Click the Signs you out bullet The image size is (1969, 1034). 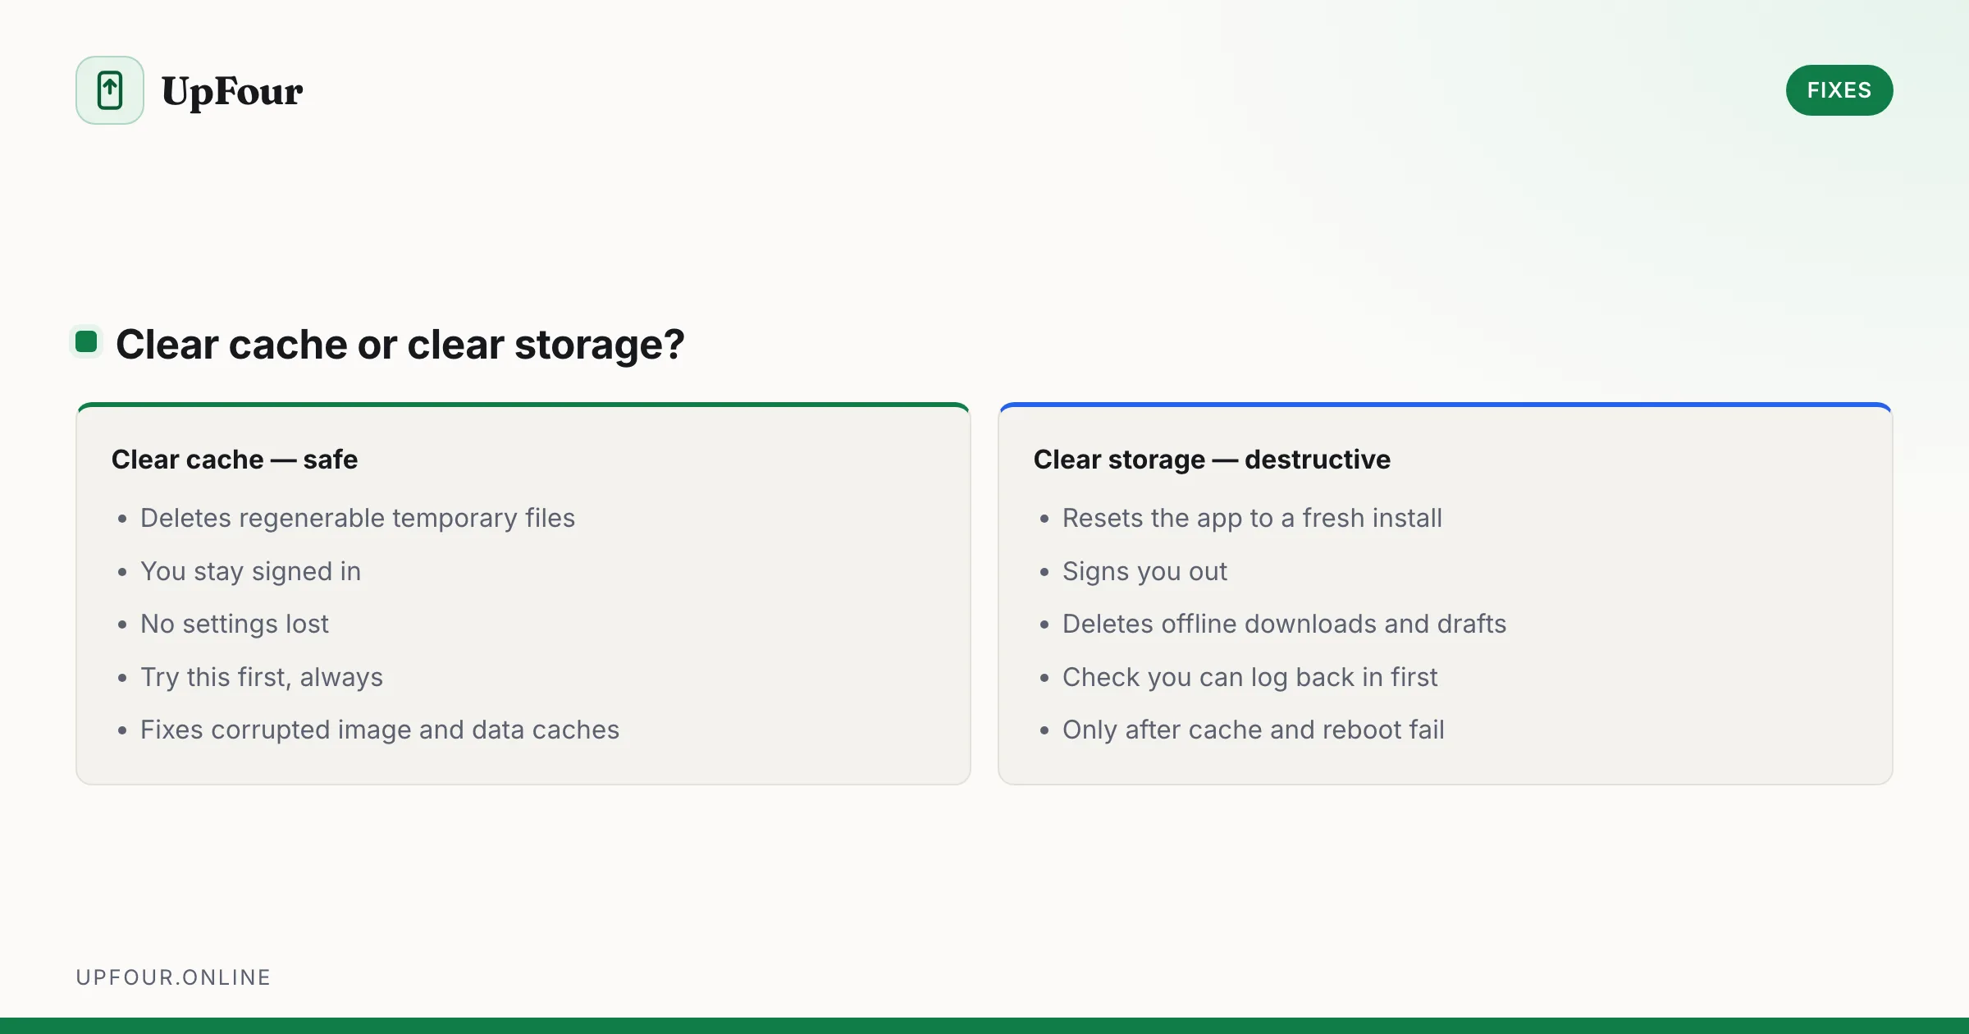pyautogui.click(x=1144, y=571)
